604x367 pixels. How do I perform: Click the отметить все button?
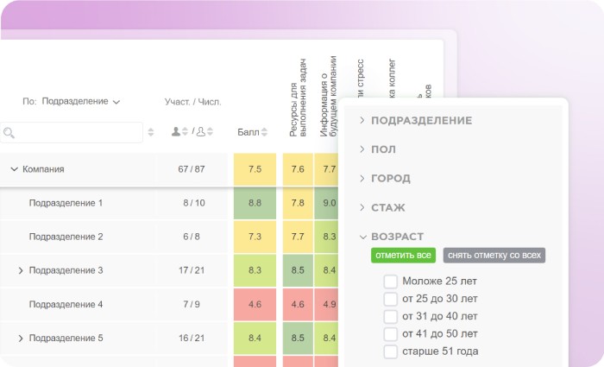click(403, 256)
